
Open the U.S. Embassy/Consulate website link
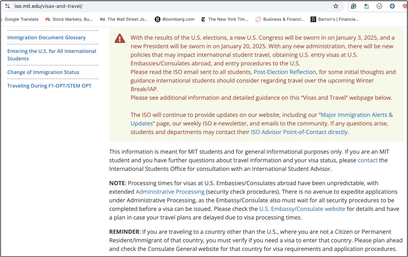coord(302,209)
